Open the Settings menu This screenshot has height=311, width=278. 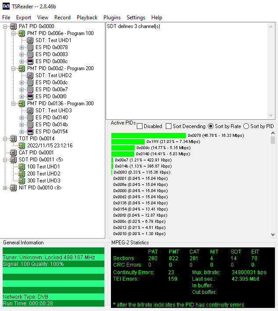click(x=136, y=18)
